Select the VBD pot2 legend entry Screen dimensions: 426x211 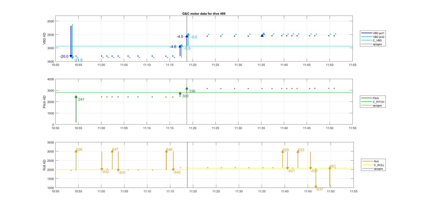(x=373, y=37)
